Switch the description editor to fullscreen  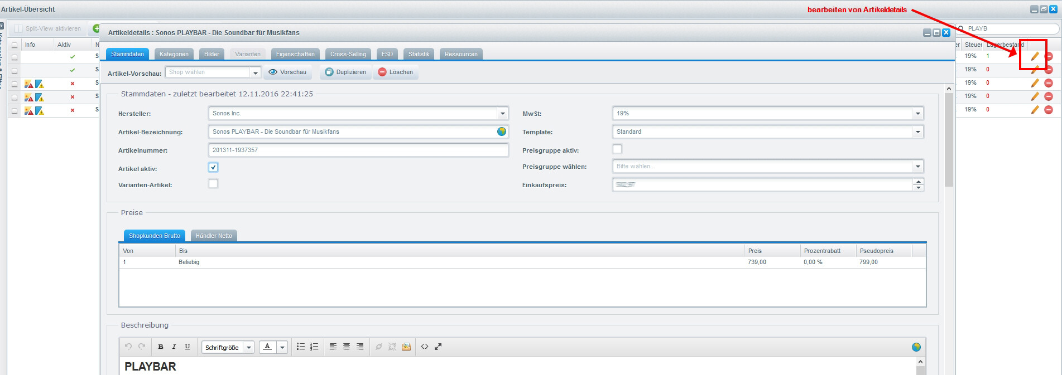(438, 347)
